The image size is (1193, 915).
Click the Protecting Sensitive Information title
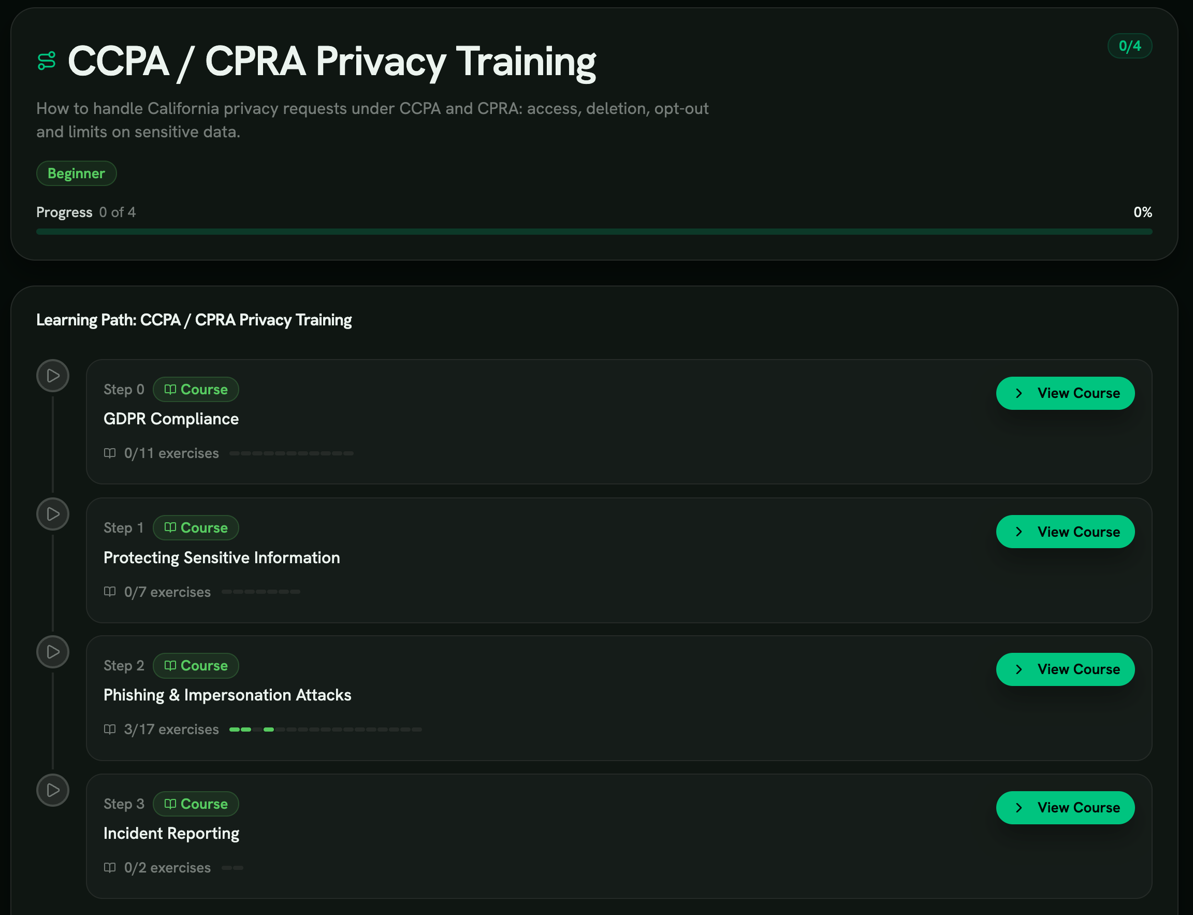(222, 557)
